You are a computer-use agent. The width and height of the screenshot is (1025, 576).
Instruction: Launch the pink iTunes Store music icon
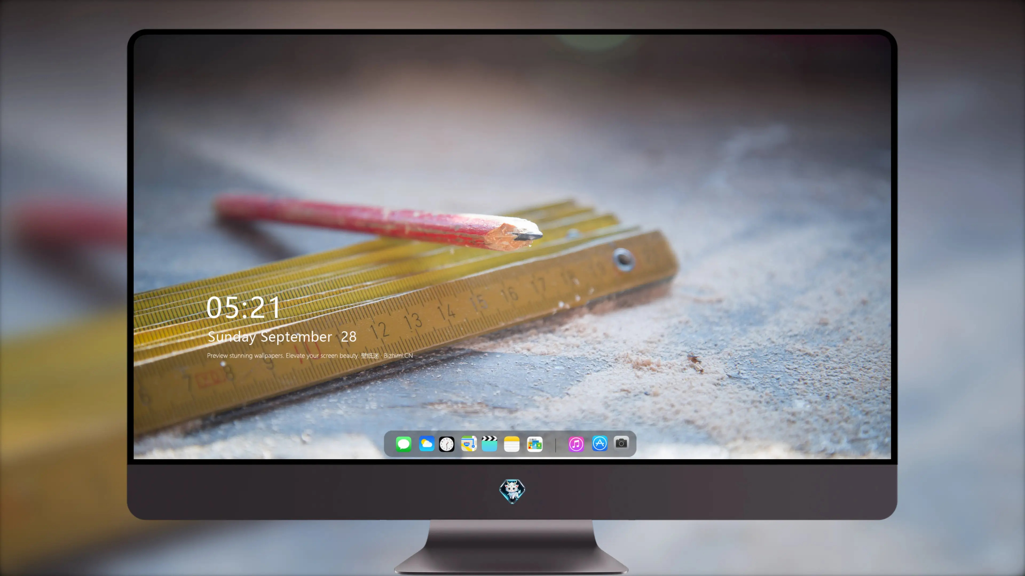[x=576, y=444]
